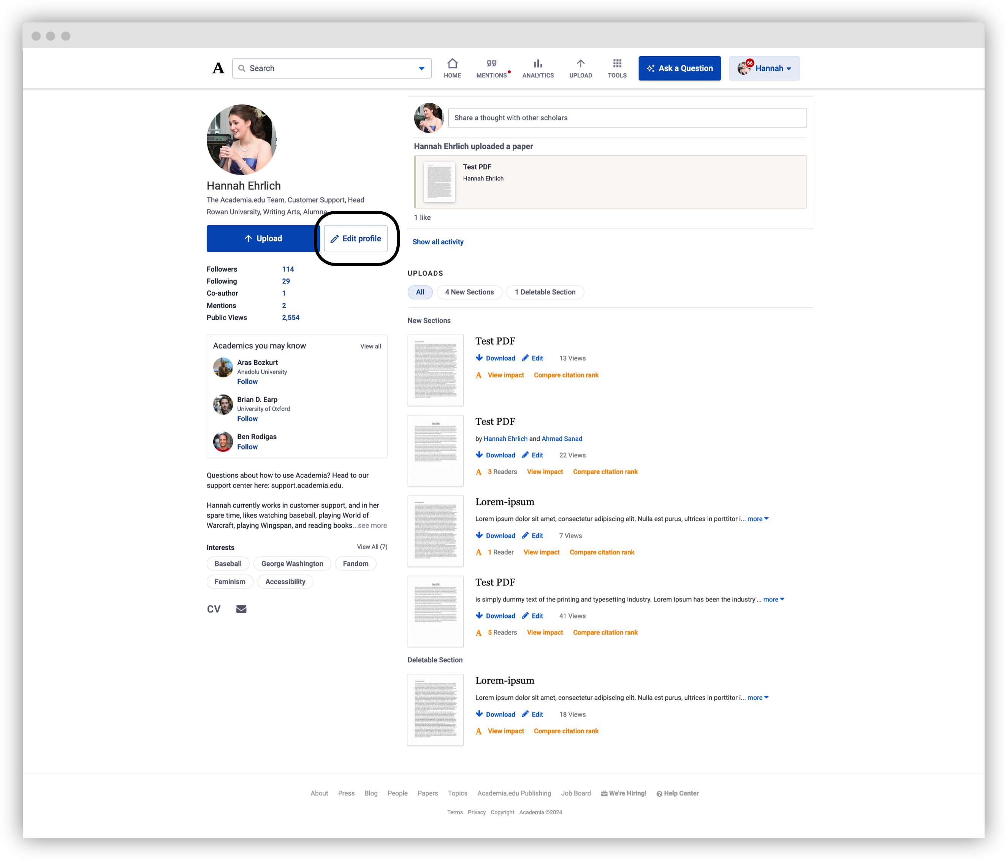This screenshot has width=1007, height=861.
Task: Toggle the All uploads filter
Action: (420, 292)
